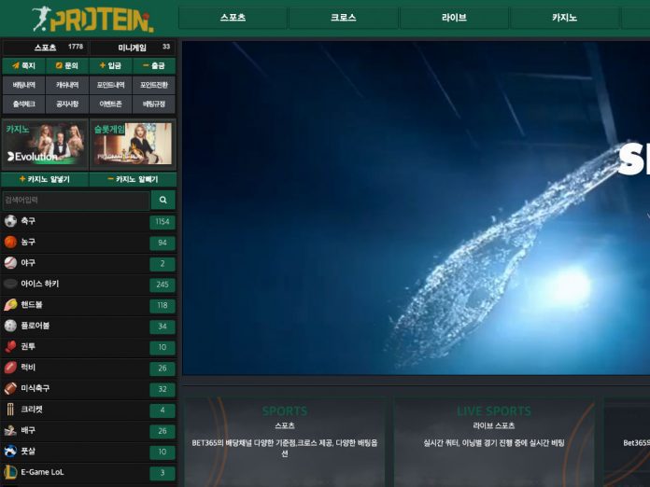
Task: Open the 아이스 하키 category label
Action: 40,284
